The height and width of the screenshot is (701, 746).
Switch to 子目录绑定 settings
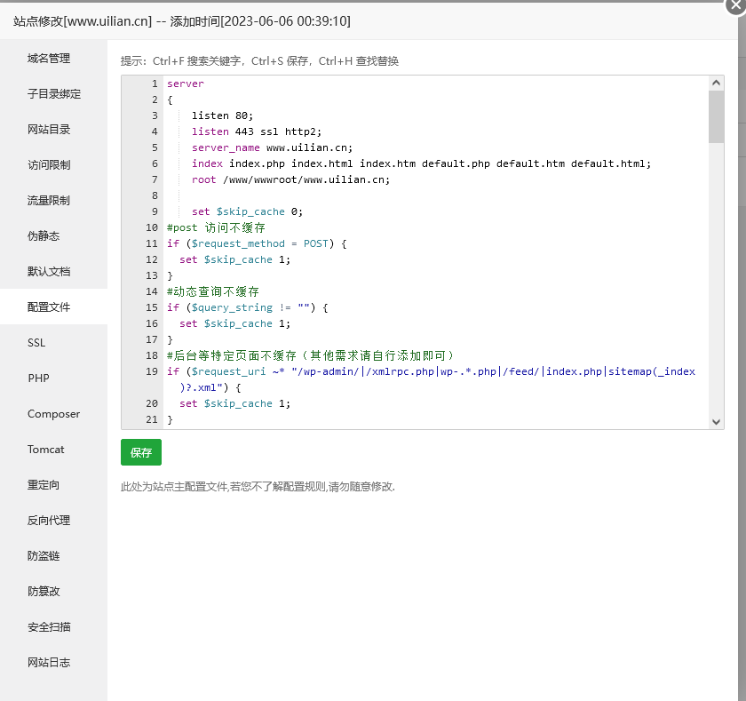pos(53,93)
